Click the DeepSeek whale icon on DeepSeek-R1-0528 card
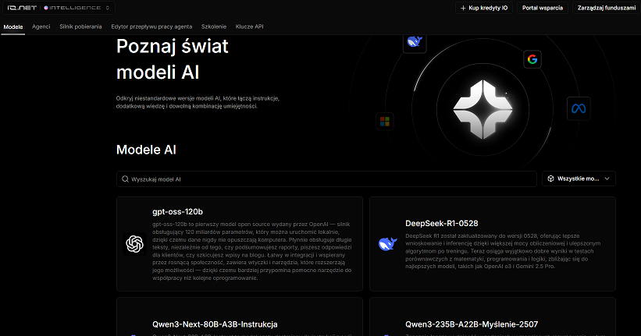Image resolution: width=641 pixels, height=336 pixels. point(387,244)
